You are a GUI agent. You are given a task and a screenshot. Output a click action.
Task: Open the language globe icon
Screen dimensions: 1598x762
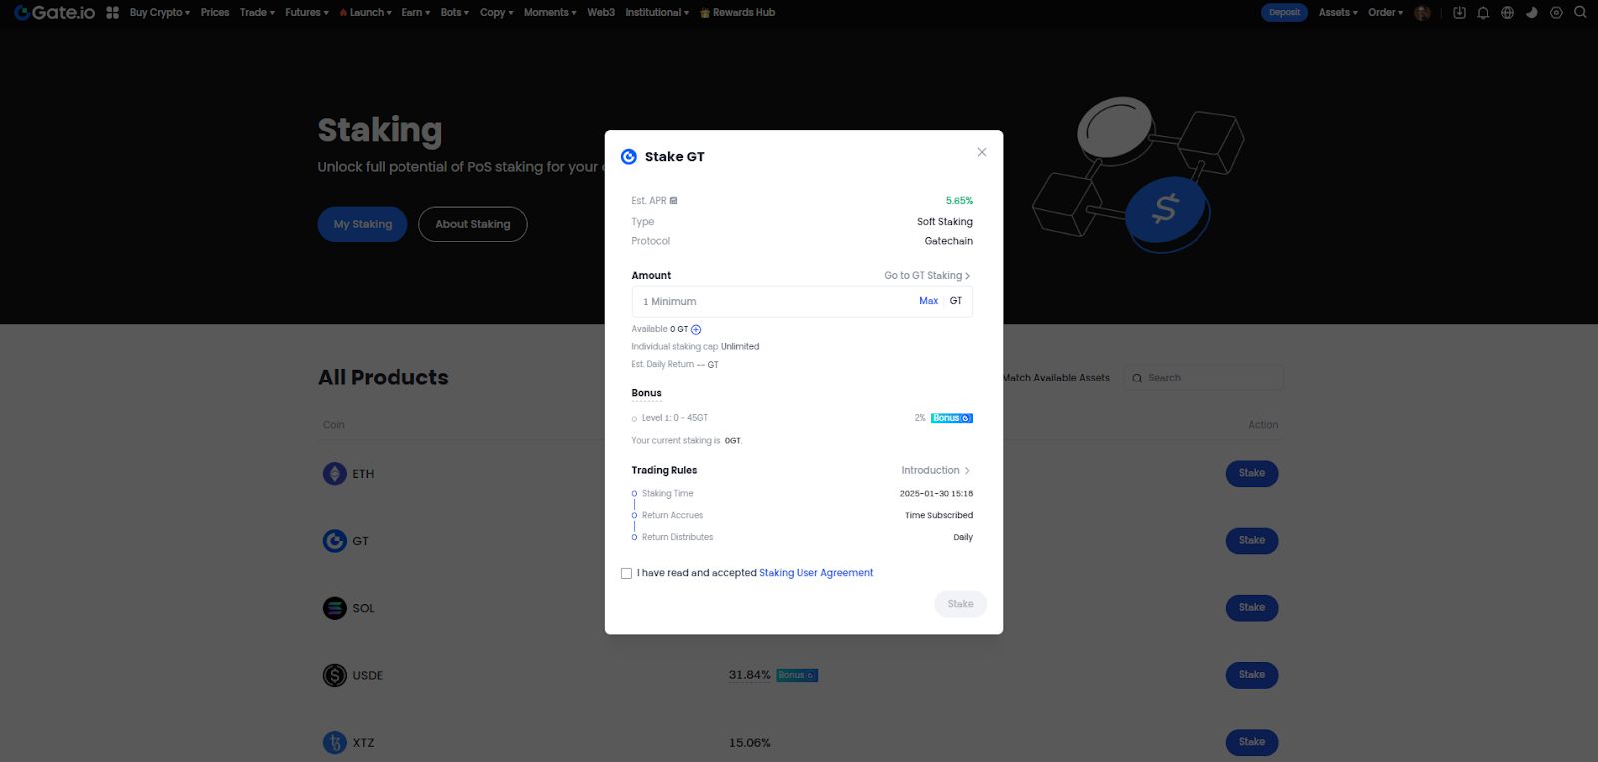click(x=1507, y=13)
